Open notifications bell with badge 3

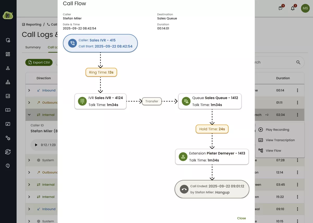click(x=293, y=8)
